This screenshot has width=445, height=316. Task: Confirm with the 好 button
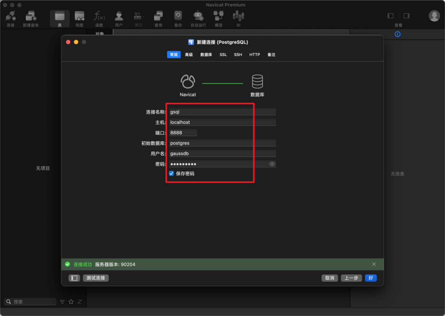[x=371, y=278]
